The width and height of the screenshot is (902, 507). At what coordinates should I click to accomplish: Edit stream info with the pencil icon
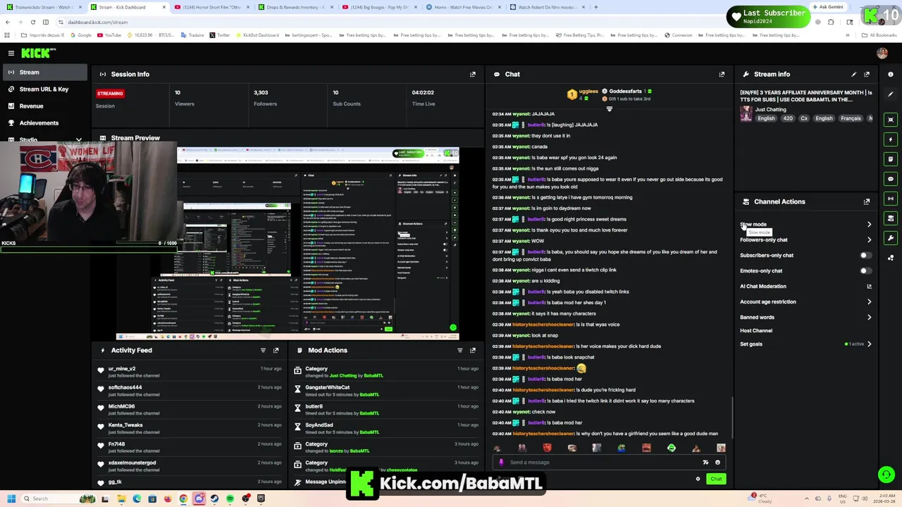click(x=854, y=74)
